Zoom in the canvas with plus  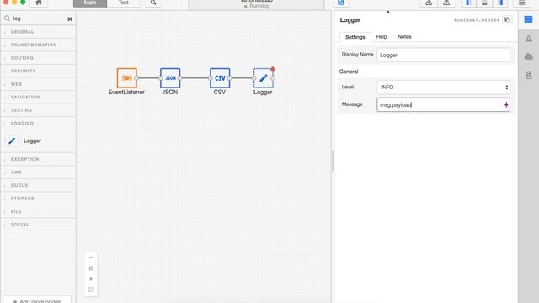91,279
